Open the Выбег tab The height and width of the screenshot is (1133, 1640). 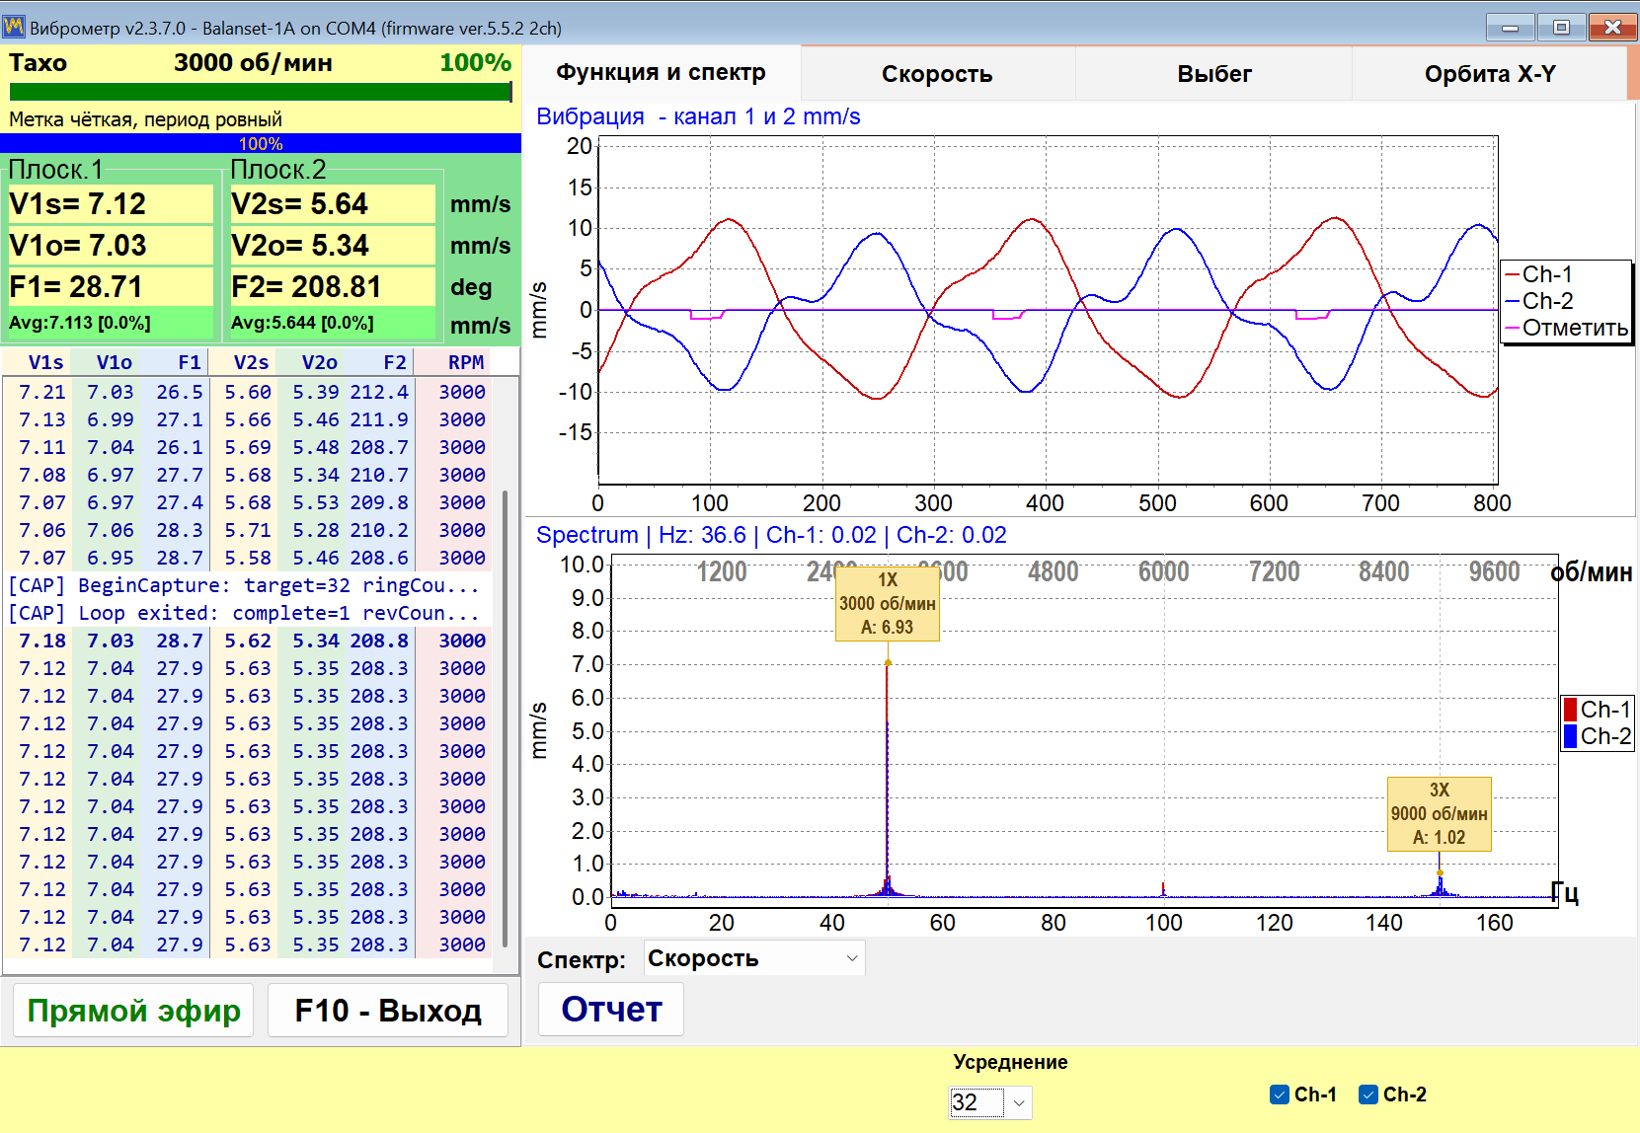(1213, 74)
